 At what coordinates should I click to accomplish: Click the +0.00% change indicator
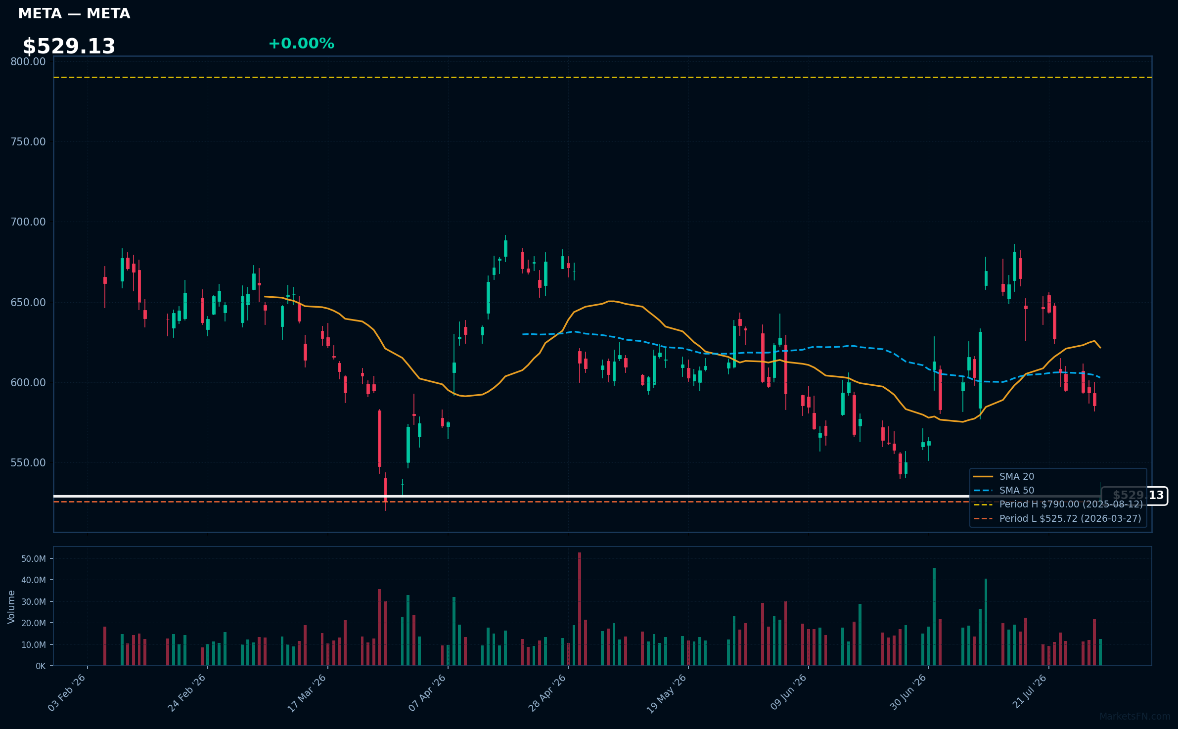(x=301, y=44)
